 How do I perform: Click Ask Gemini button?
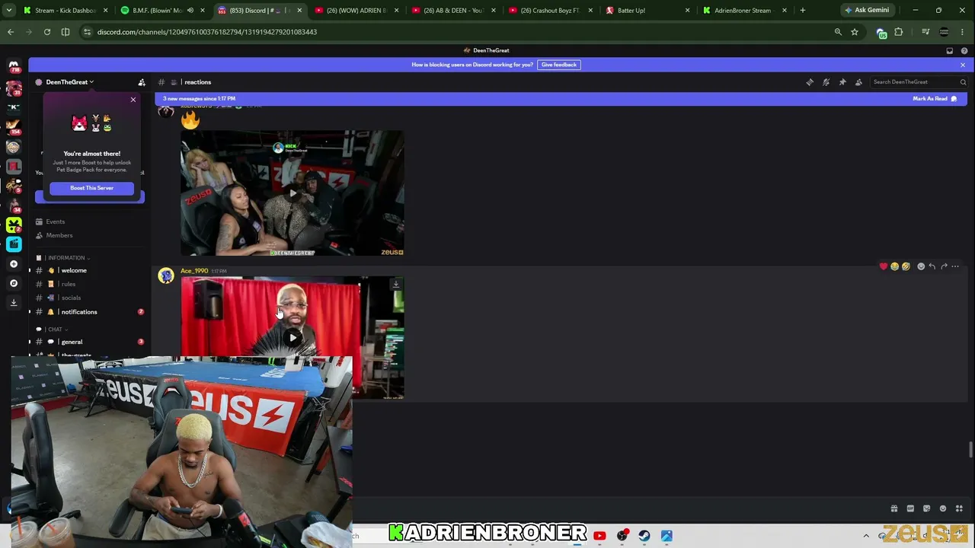pyautogui.click(x=867, y=11)
